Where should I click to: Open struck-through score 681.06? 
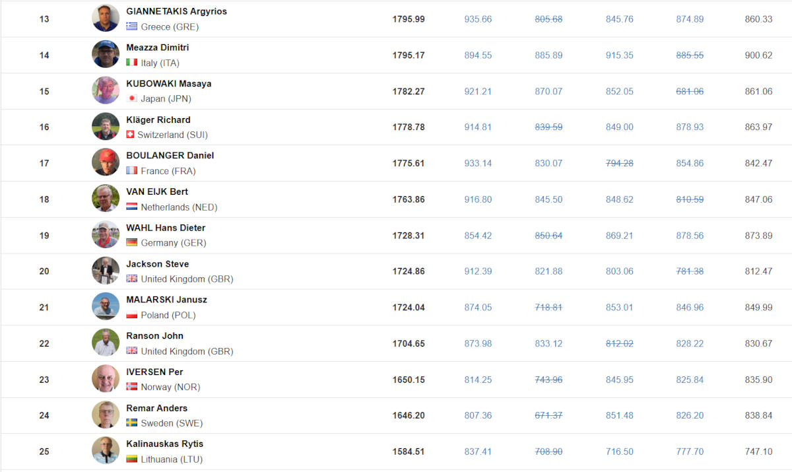point(690,91)
